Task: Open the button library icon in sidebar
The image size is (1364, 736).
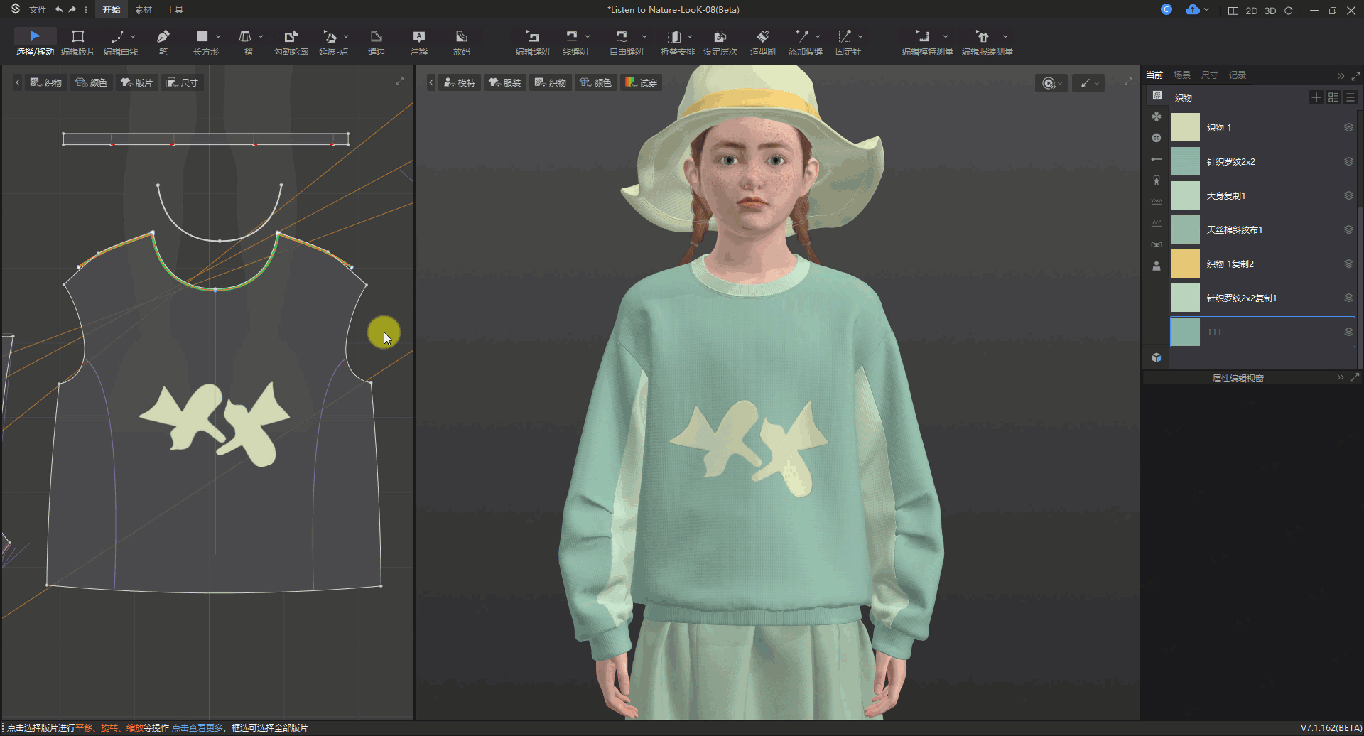Action: [x=1157, y=138]
